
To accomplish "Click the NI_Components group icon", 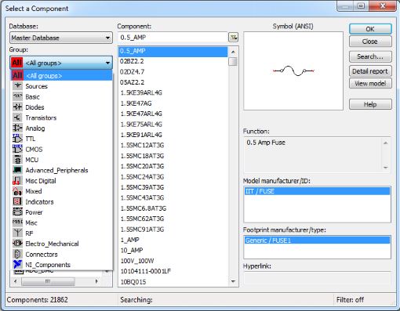I will [x=17, y=265].
